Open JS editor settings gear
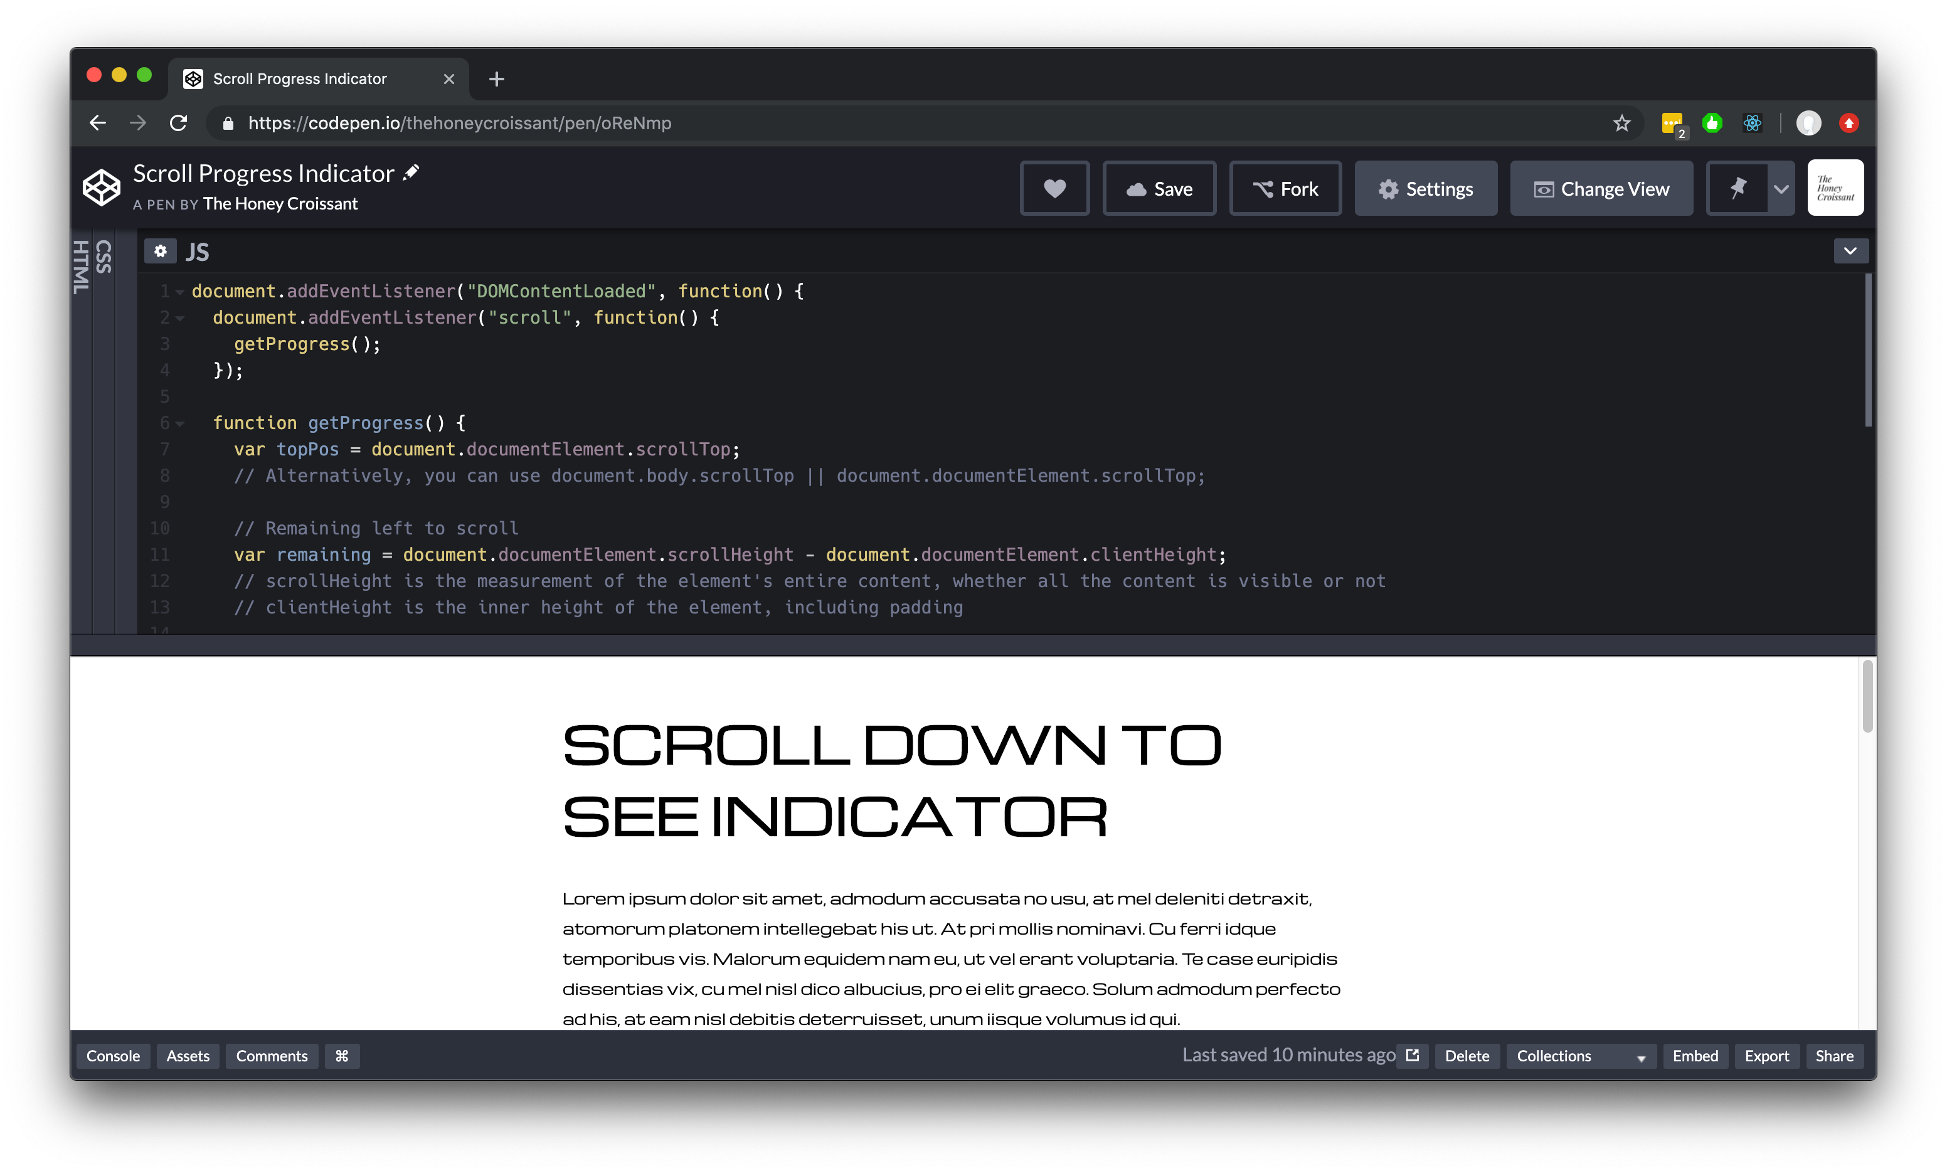 coord(161,252)
